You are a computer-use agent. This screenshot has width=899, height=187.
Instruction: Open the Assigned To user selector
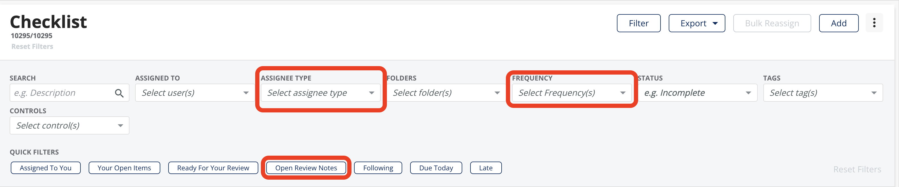[195, 93]
